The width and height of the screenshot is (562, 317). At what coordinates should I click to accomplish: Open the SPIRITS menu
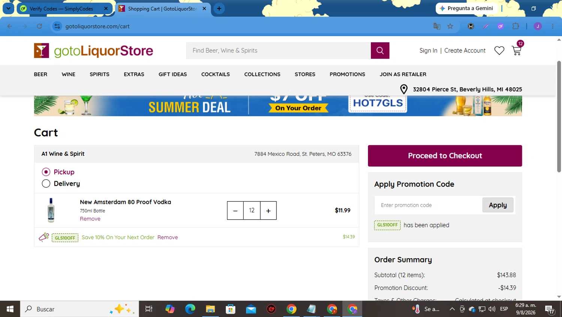point(100,74)
